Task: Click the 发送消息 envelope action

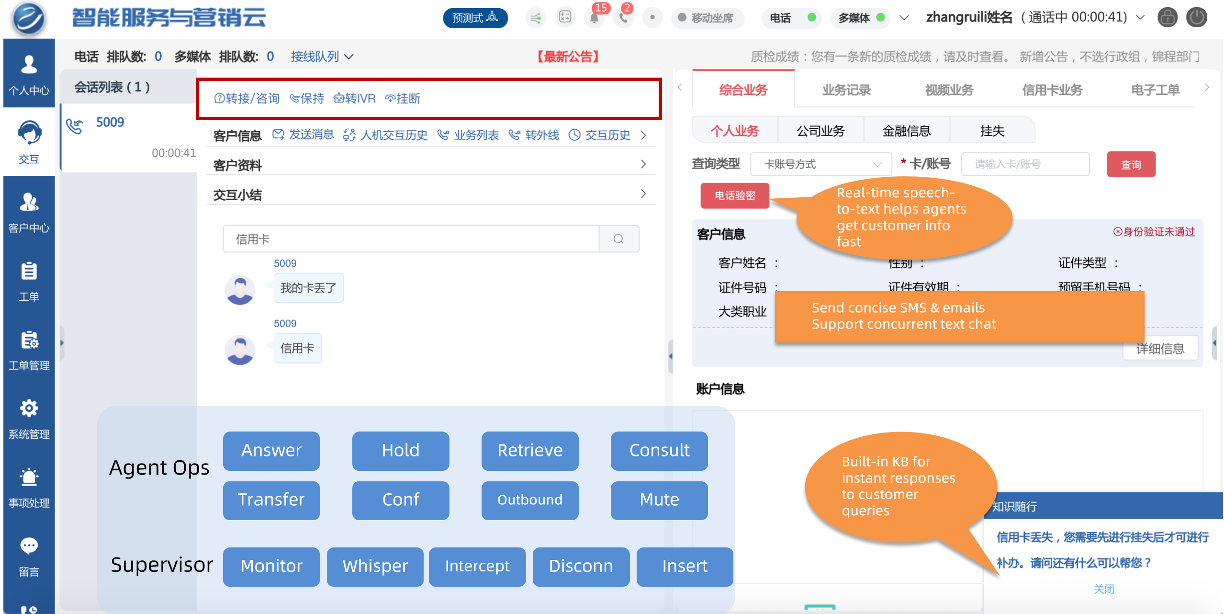Action: tap(303, 135)
